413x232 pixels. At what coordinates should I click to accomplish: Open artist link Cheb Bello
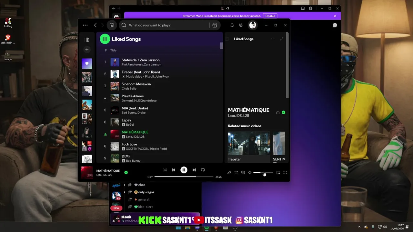(129, 89)
